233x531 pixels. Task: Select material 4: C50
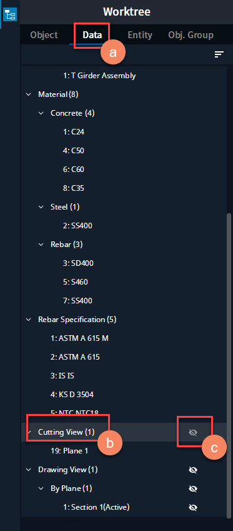click(73, 150)
